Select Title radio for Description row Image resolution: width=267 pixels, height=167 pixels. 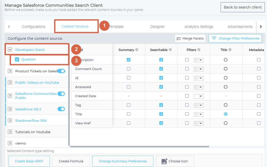(x=226, y=60)
